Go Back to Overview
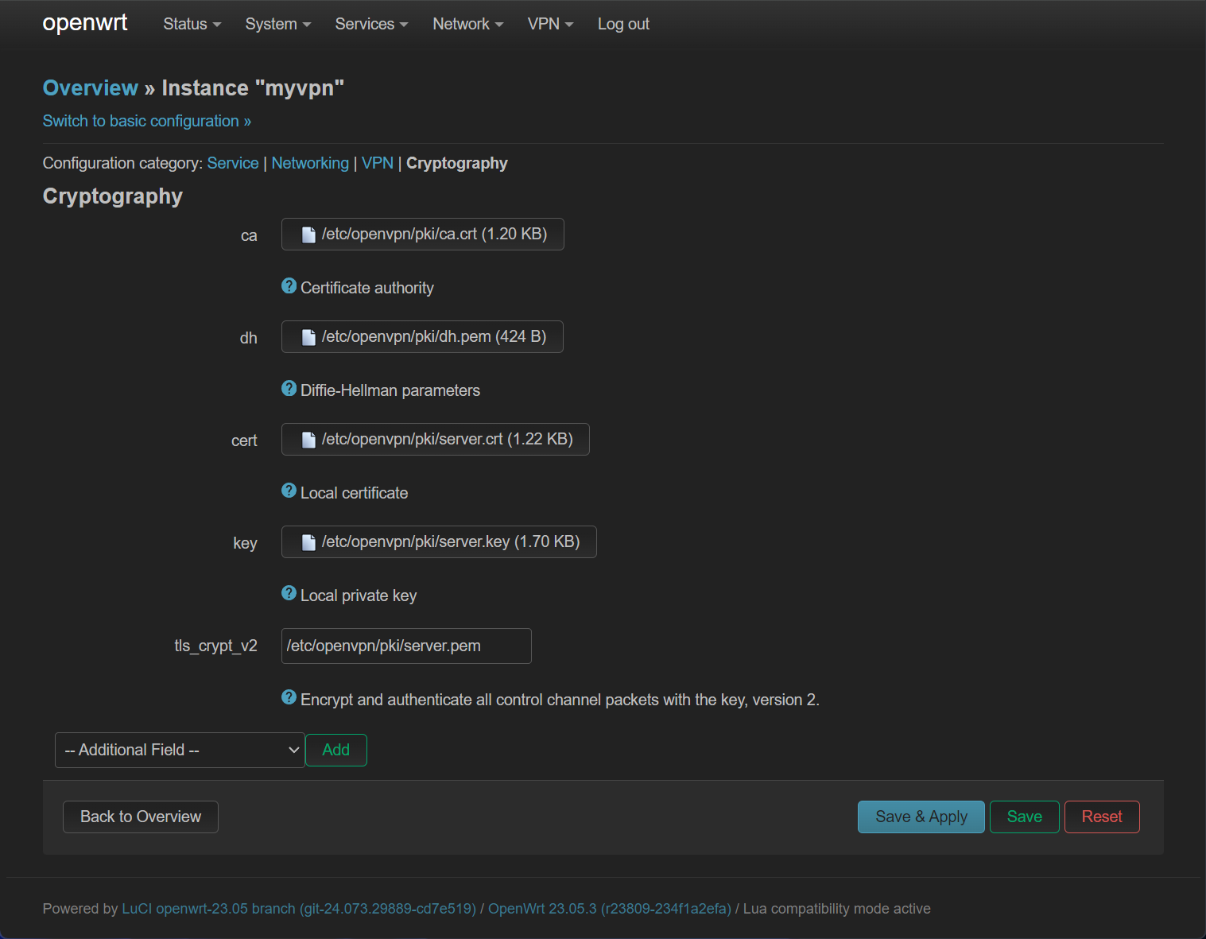This screenshot has height=939, width=1206. pyautogui.click(x=141, y=817)
